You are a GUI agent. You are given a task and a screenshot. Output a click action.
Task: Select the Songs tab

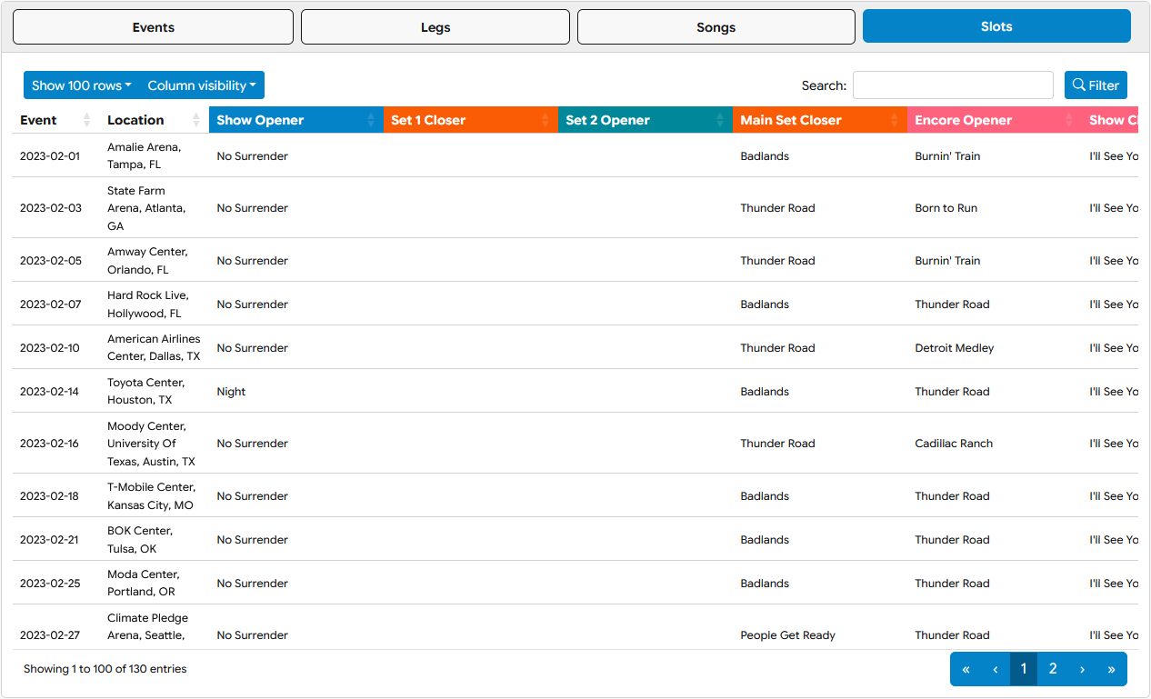[716, 27]
